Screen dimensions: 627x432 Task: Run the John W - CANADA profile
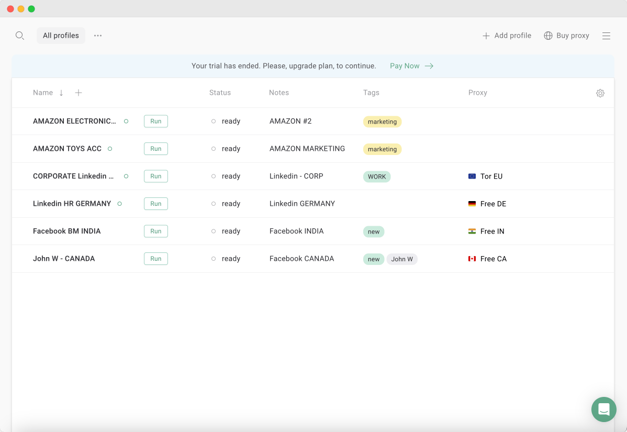pos(156,259)
